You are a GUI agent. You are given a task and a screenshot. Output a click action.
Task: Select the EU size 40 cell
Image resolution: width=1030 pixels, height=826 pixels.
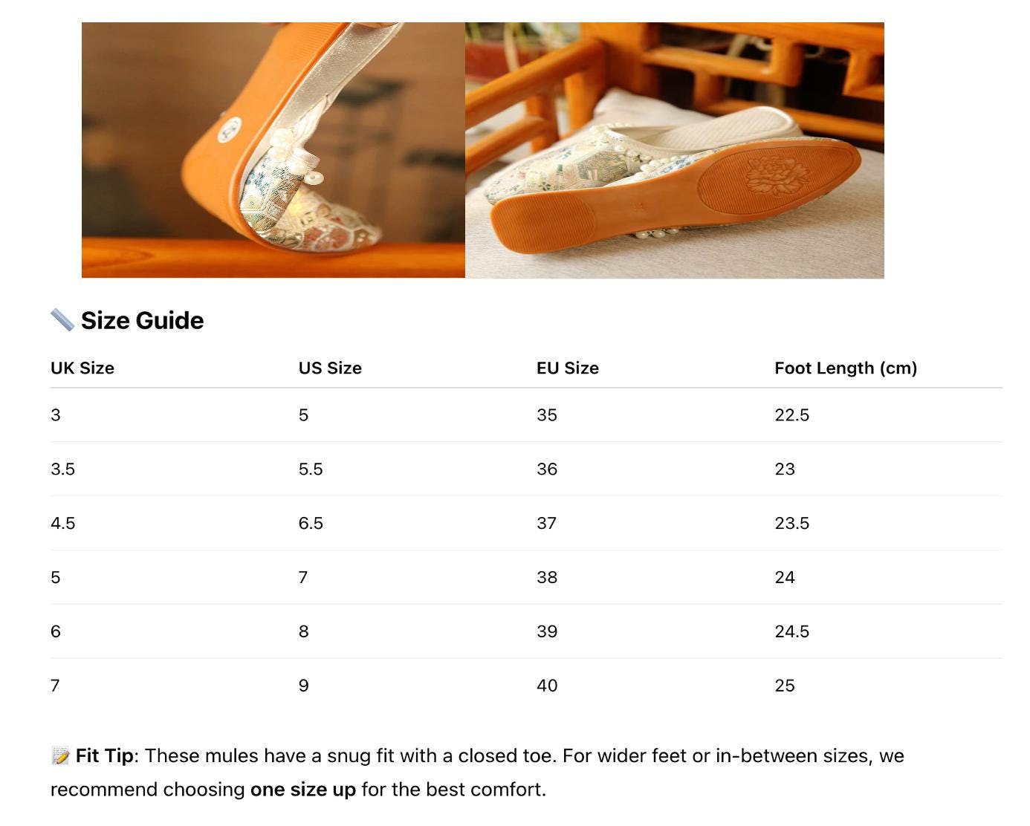click(547, 686)
